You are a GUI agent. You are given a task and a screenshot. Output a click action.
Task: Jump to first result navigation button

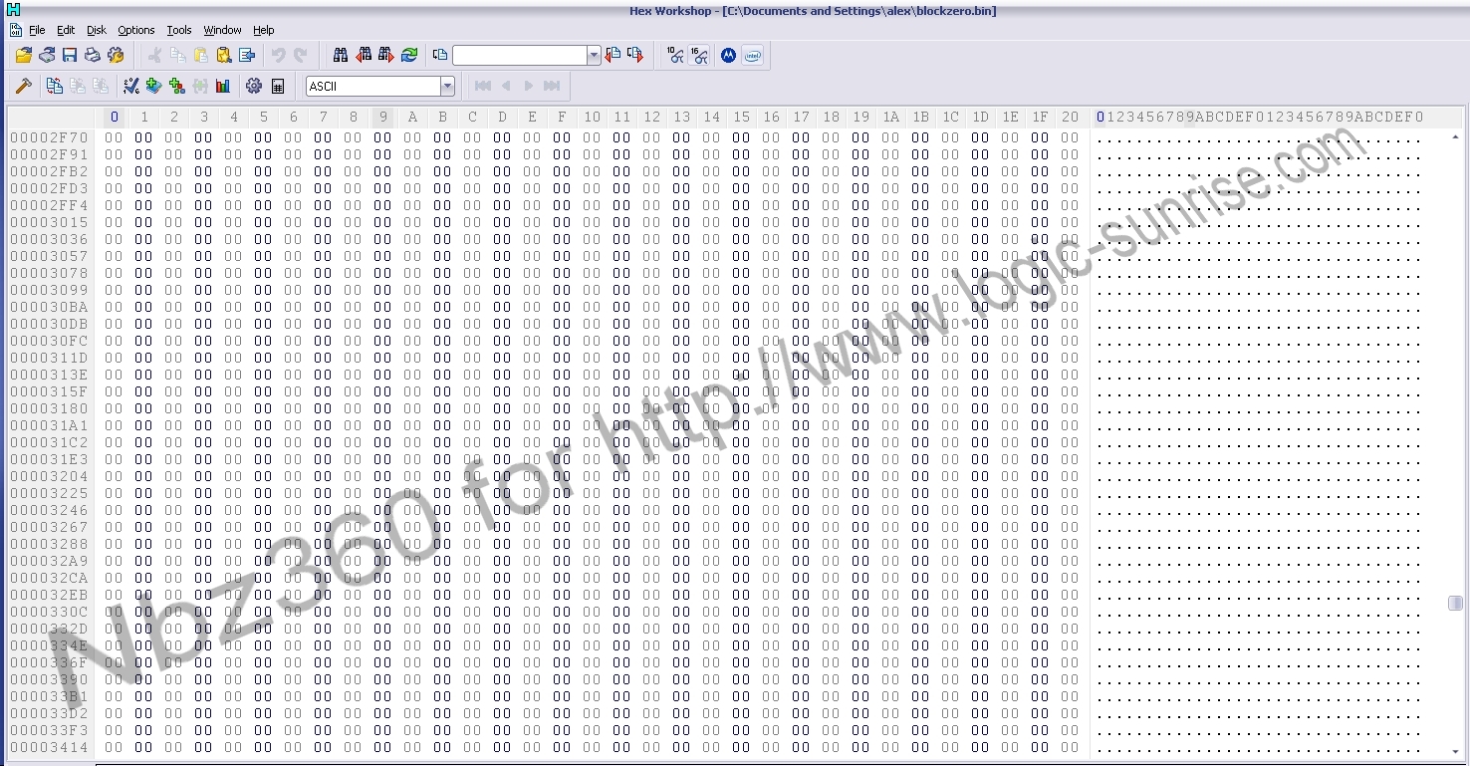point(483,86)
